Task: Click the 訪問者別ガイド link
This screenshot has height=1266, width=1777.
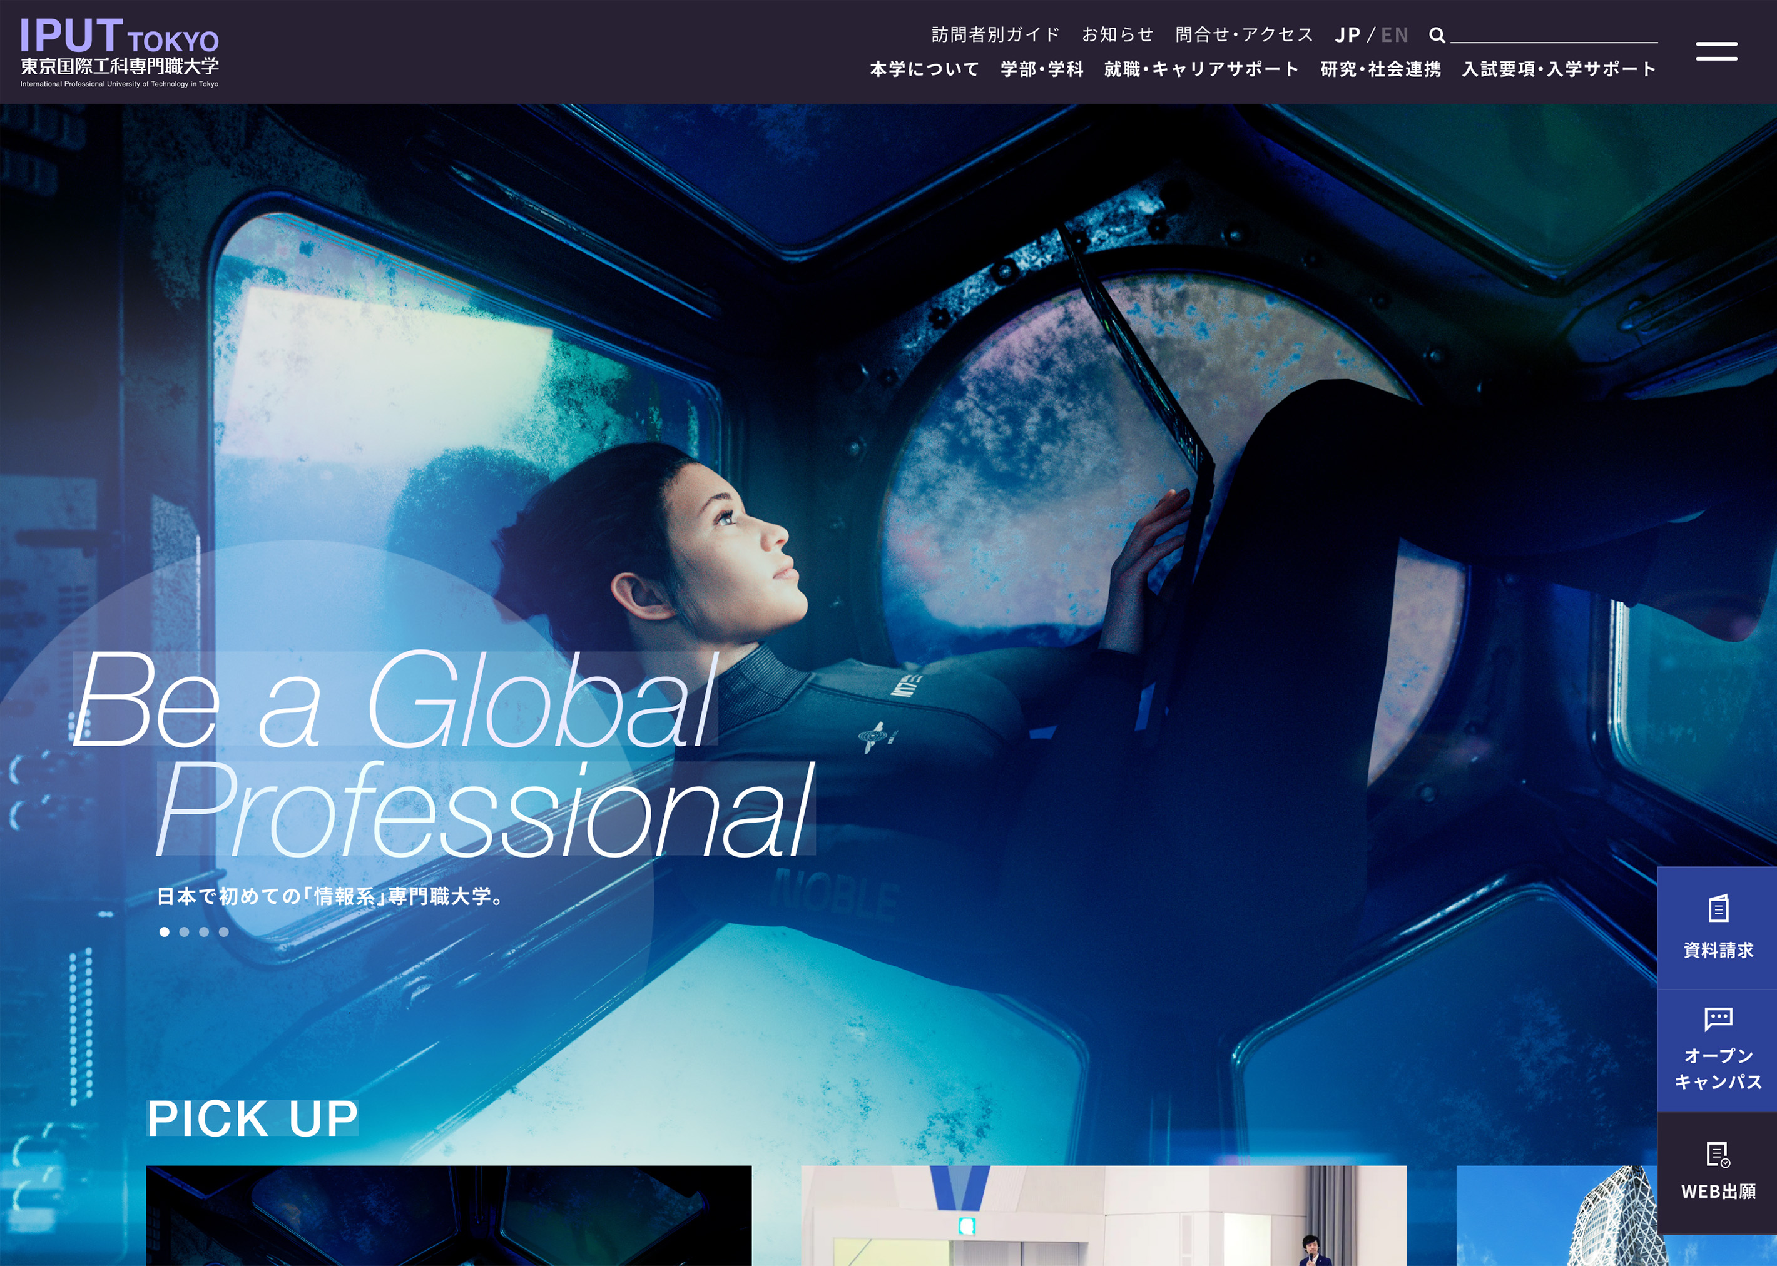Action: [994, 34]
